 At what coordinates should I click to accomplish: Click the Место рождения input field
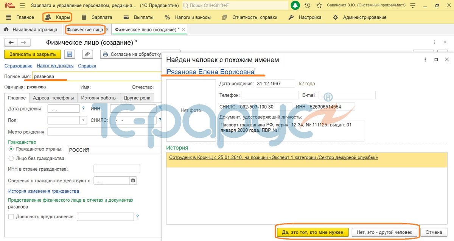click(105, 132)
